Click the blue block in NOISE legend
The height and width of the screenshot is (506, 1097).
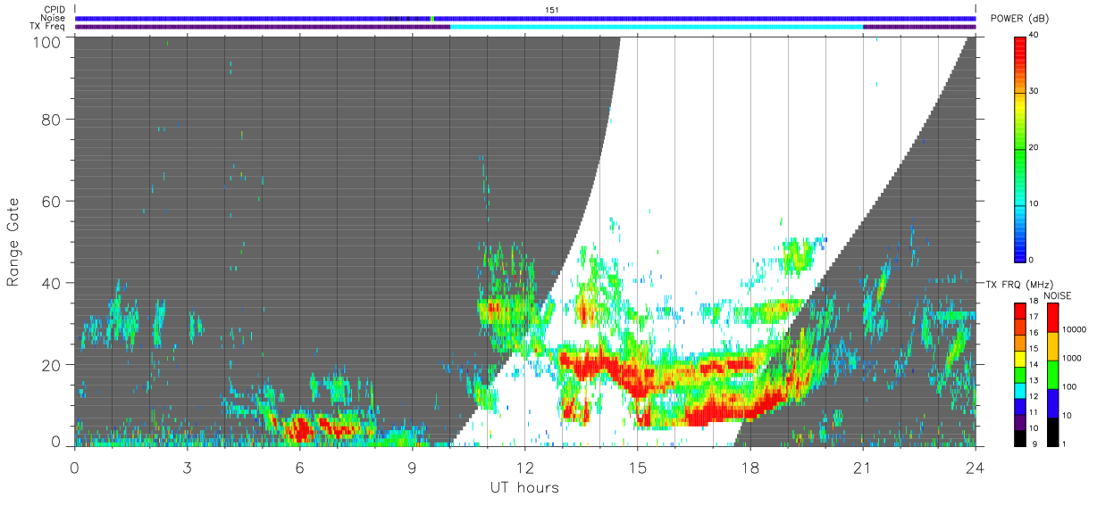1052,402
